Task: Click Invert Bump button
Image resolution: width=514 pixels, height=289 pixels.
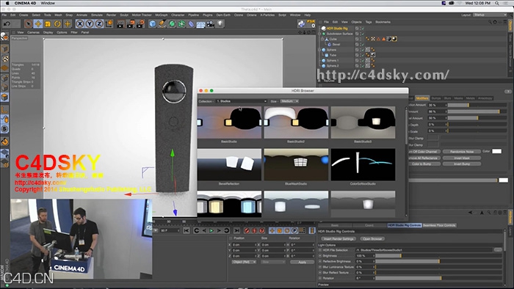Action: pos(462,164)
